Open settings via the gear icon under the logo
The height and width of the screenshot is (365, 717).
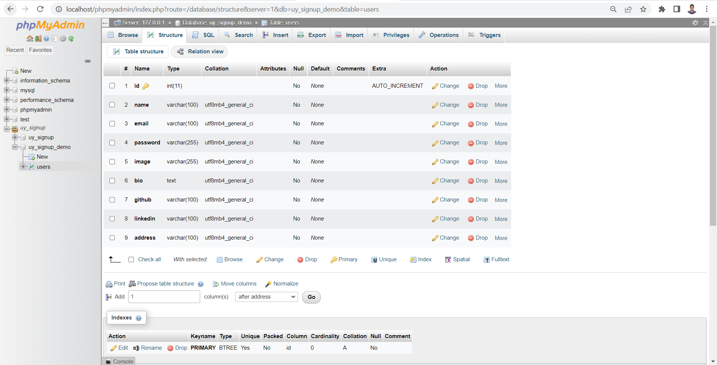coord(63,38)
